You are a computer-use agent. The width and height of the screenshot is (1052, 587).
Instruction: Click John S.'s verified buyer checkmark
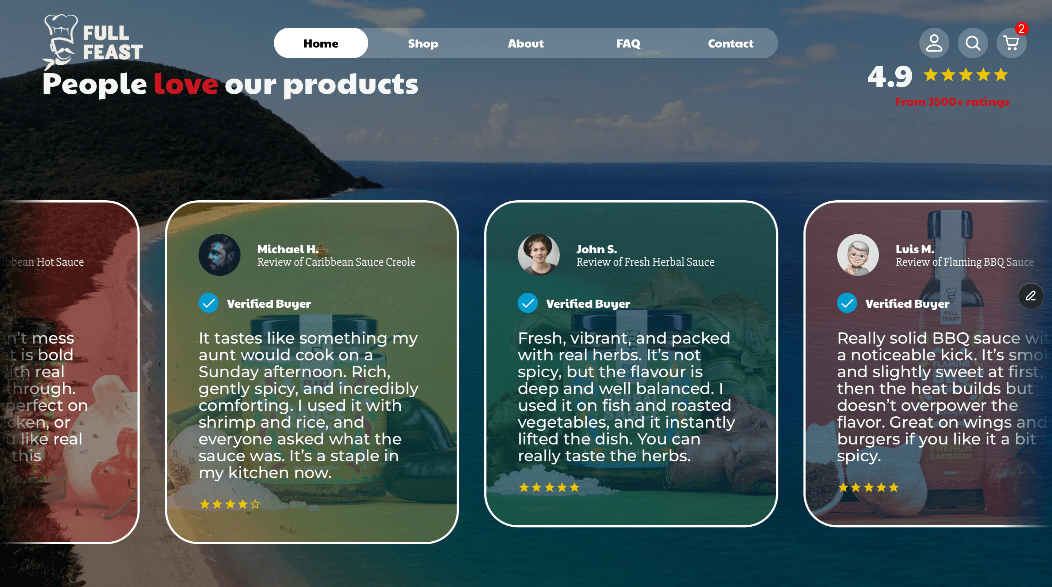527,303
